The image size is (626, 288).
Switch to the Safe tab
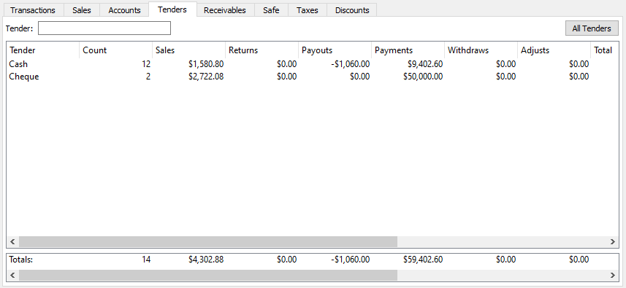271,10
